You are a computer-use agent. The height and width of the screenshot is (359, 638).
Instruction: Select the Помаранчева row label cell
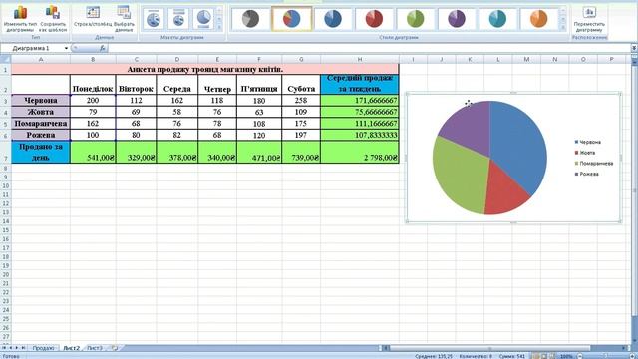[x=41, y=123]
